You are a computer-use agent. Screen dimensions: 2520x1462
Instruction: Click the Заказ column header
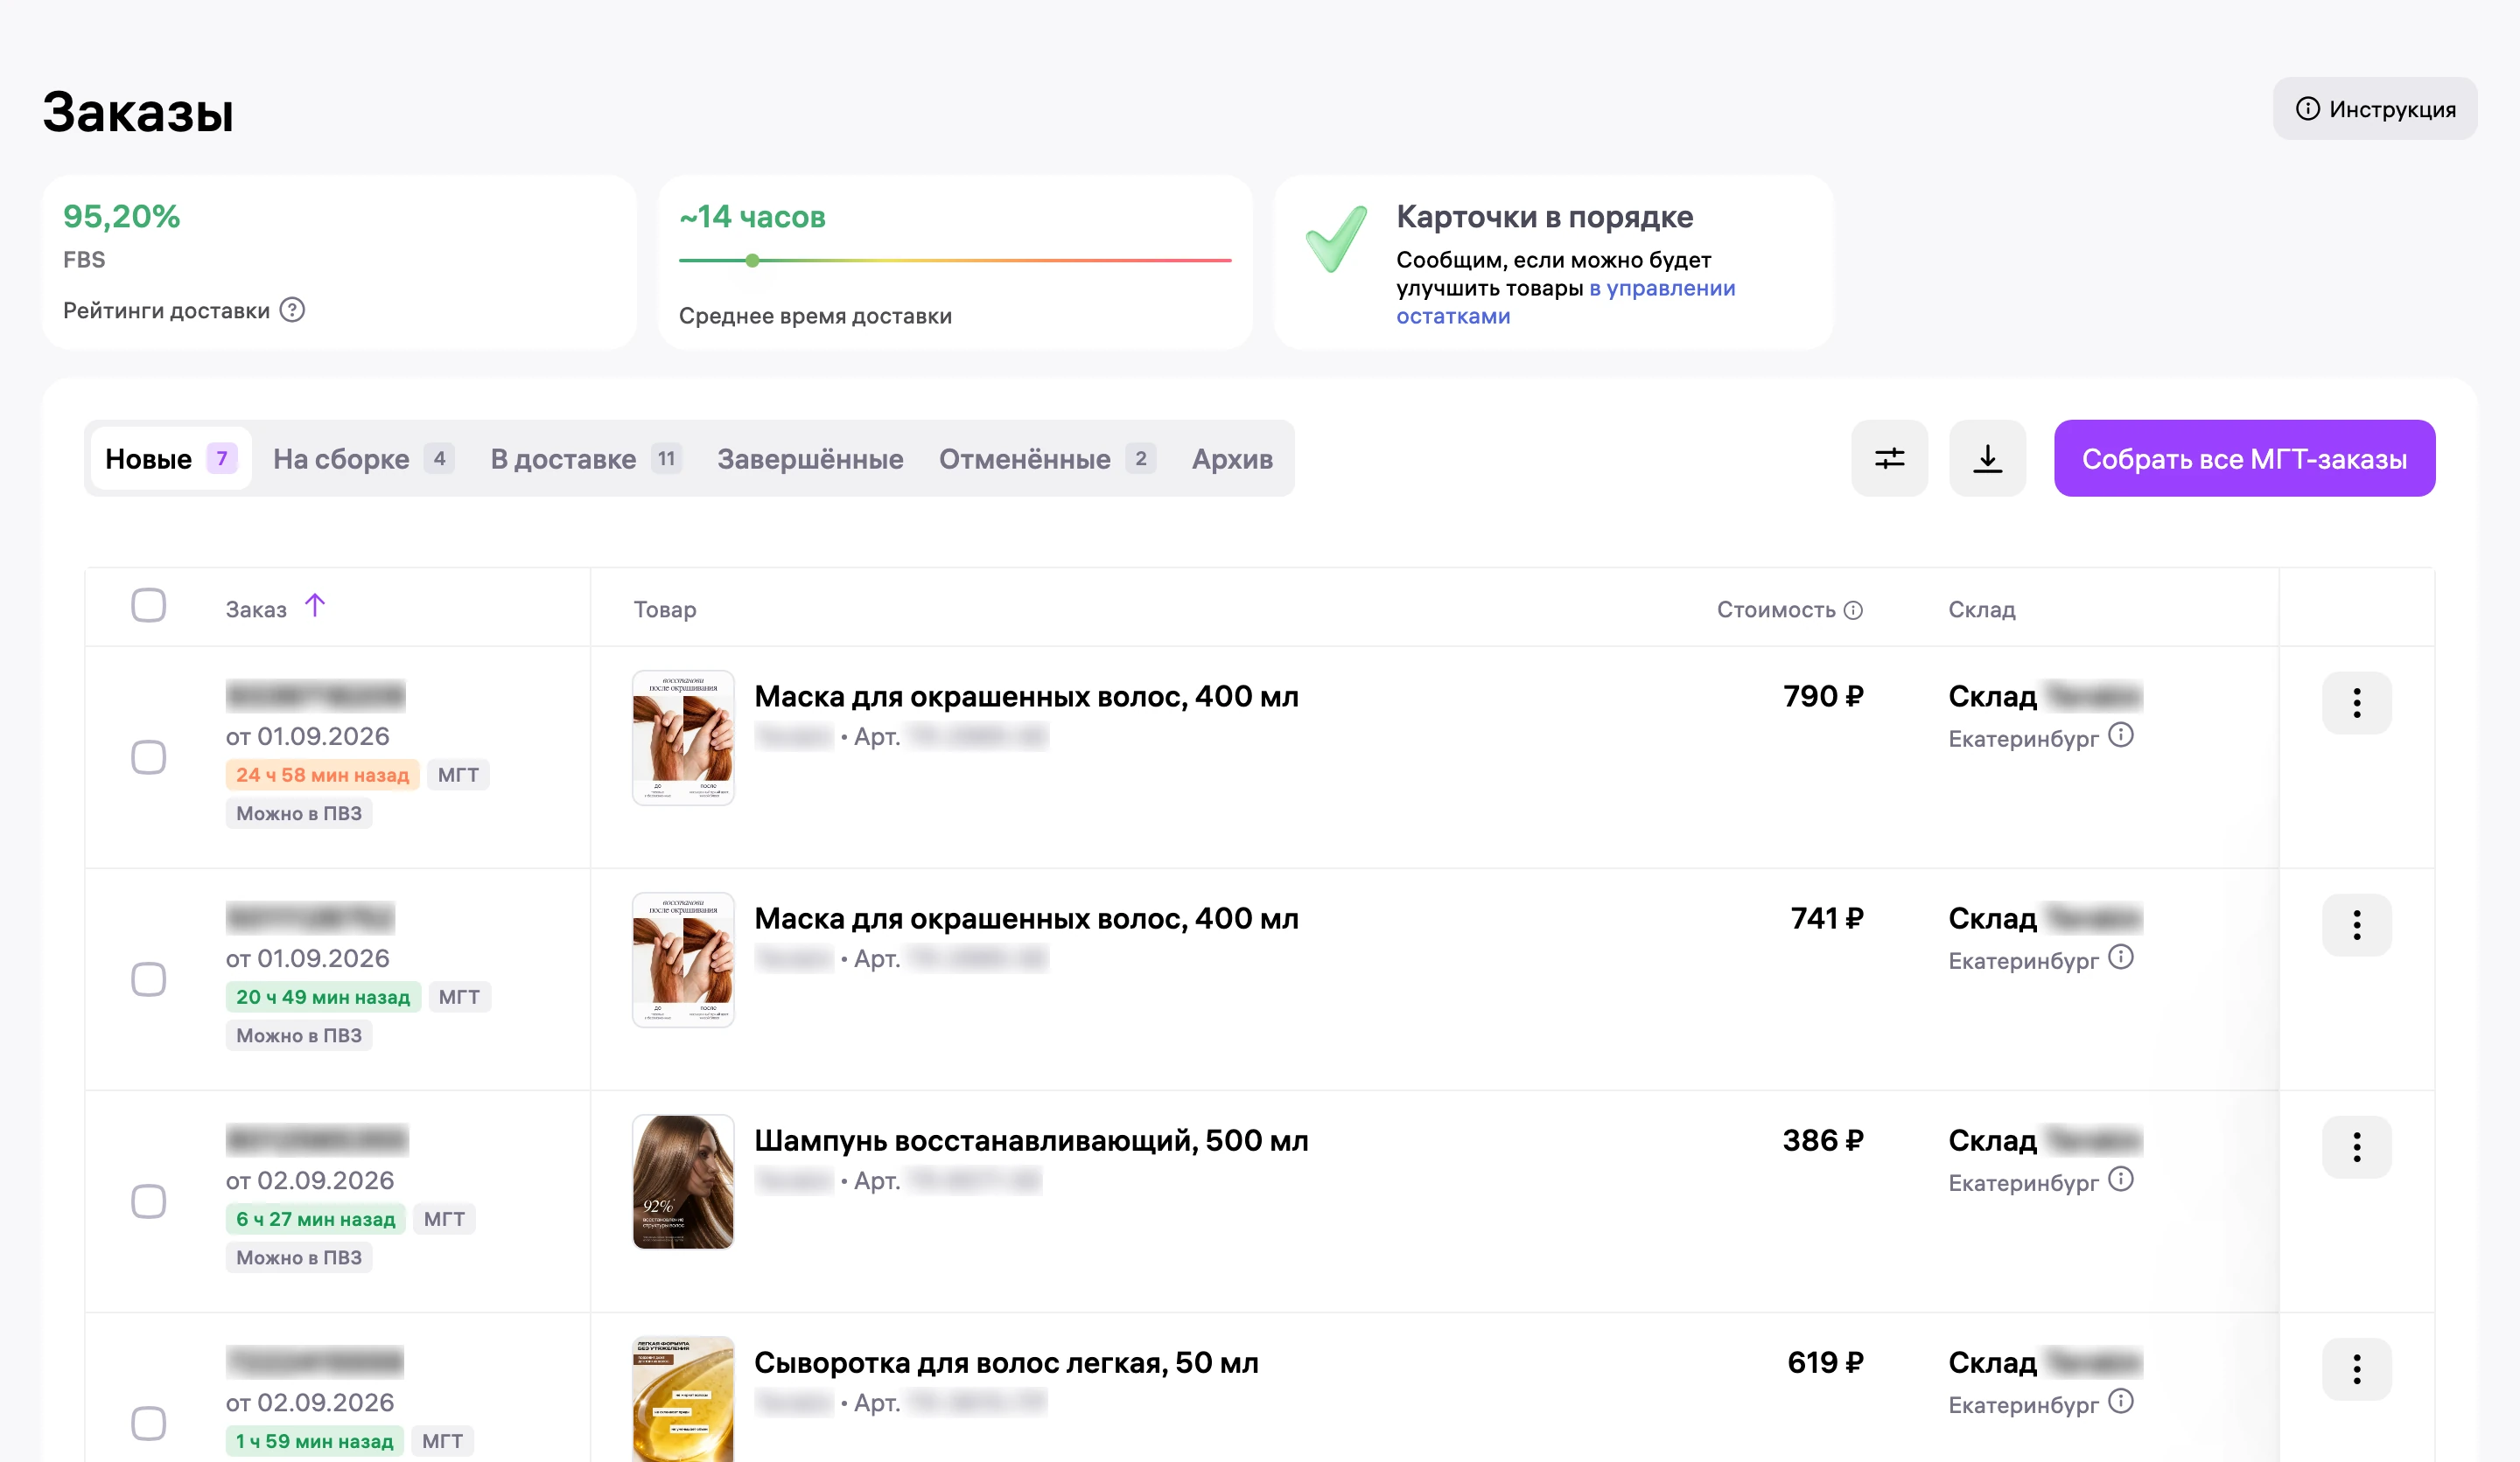click(x=256, y=609)
